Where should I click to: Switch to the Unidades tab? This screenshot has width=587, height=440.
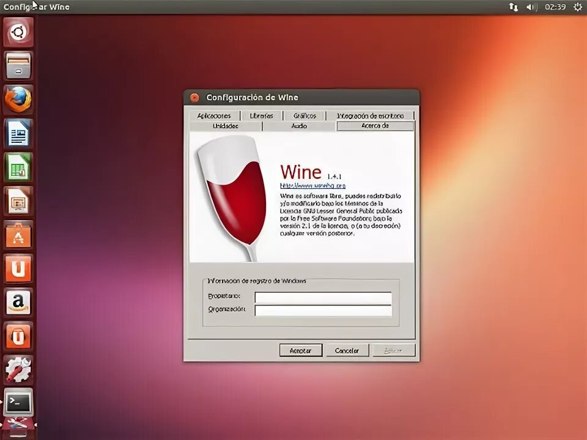pos(226,126)
